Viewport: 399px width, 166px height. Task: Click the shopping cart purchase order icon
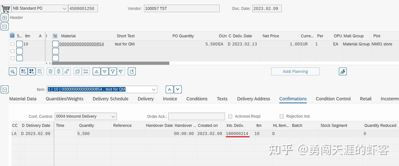pos(6,8)
